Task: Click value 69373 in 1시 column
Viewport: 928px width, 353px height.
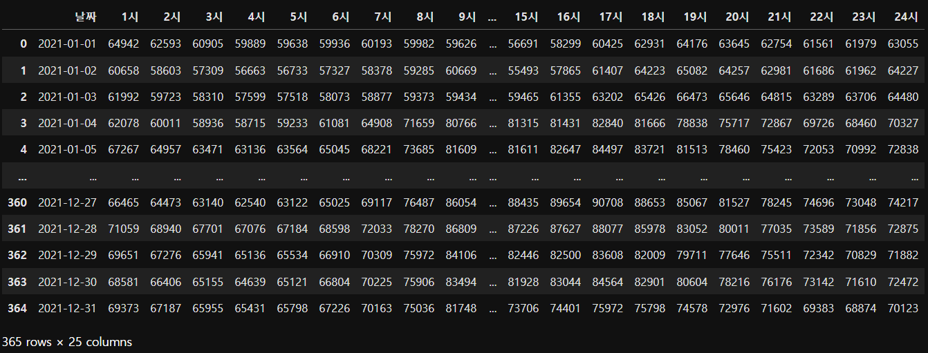Action: click(x=124, y=308)
